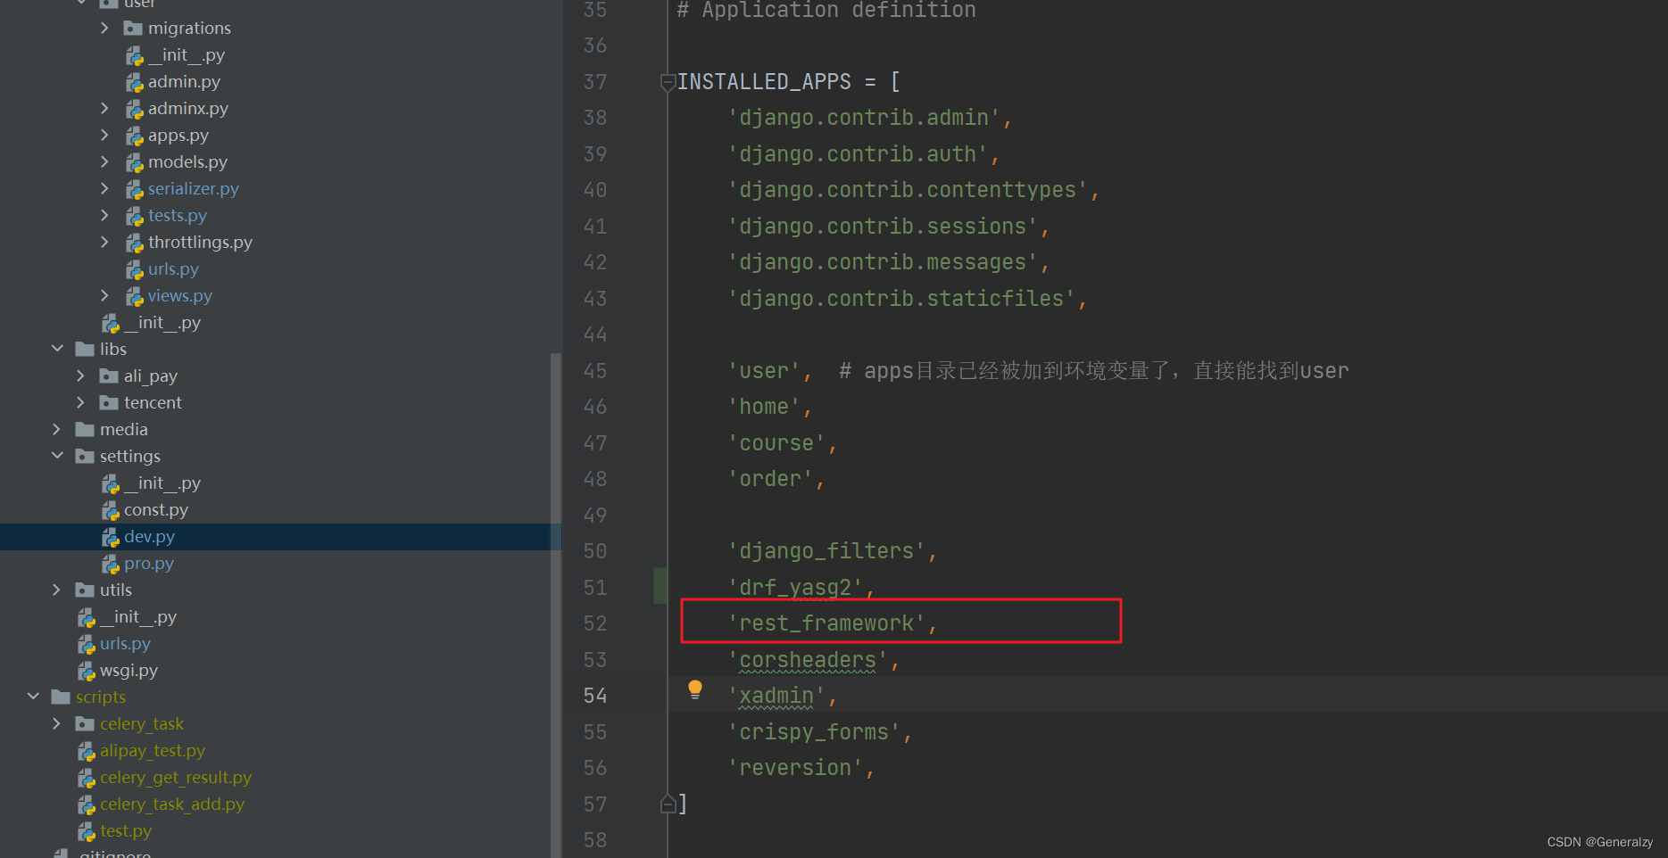Place cursor on 'rest_framework' entry
Viewport: 1668px width, 858px height.
(x=826, y=623)
